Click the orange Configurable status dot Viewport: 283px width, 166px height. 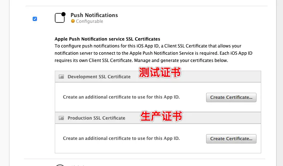(x=73, y=21)
